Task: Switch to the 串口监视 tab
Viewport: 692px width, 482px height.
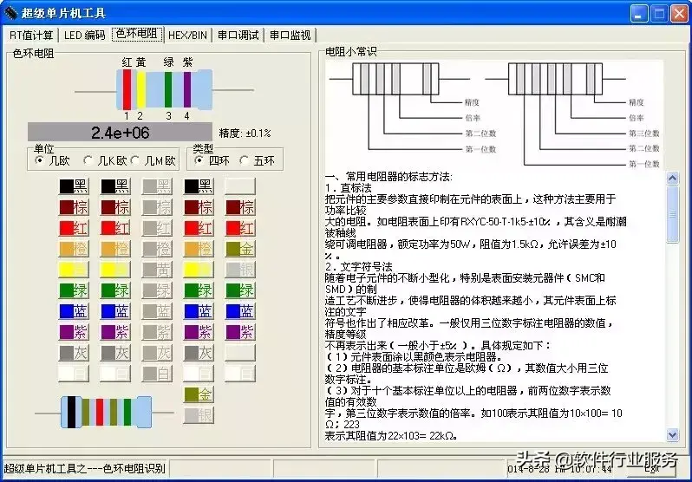Action: (291, 35)
